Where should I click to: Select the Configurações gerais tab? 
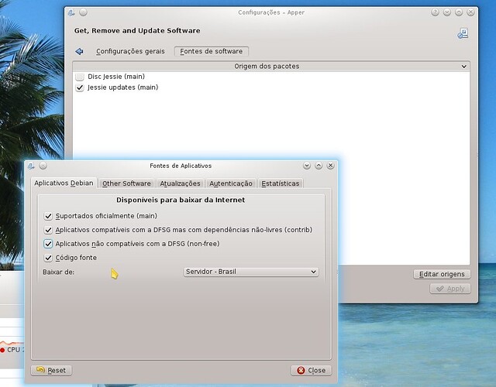pos(131,52)
